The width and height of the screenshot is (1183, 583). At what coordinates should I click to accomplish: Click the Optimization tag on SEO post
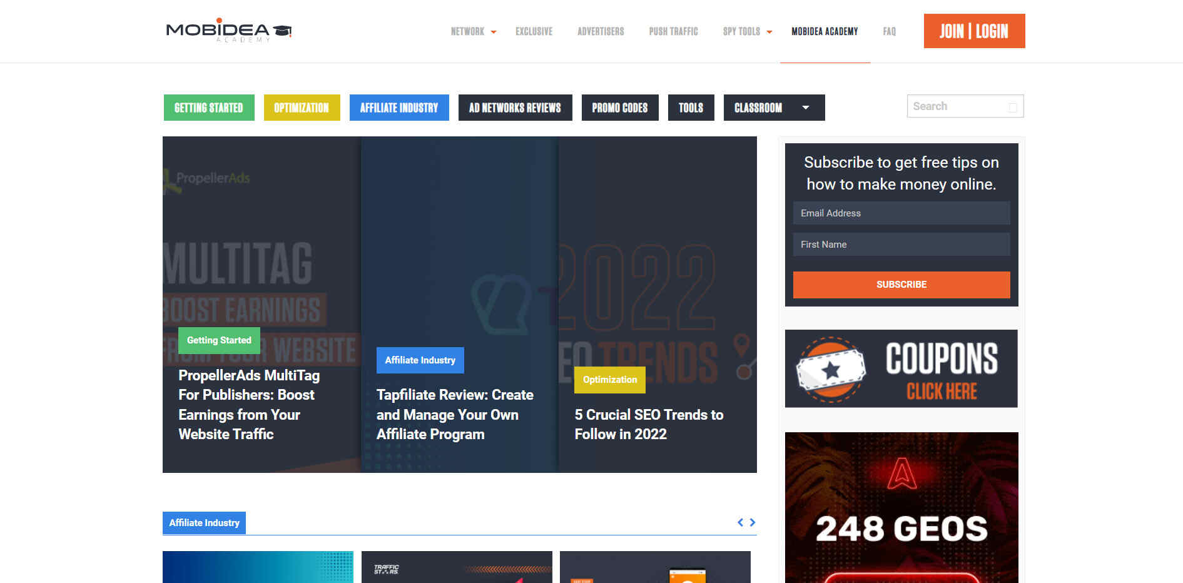tap(610, 380)
